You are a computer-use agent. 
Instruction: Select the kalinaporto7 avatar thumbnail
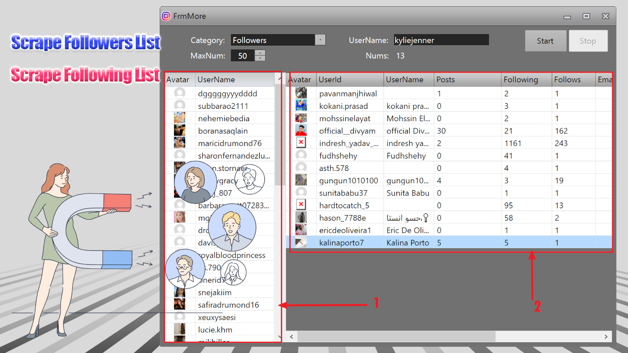coord(301,242)
